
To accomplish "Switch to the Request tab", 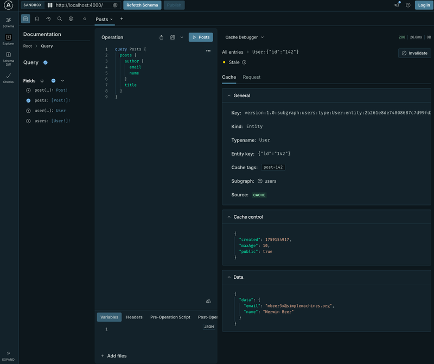I will (x=252, y=77).
